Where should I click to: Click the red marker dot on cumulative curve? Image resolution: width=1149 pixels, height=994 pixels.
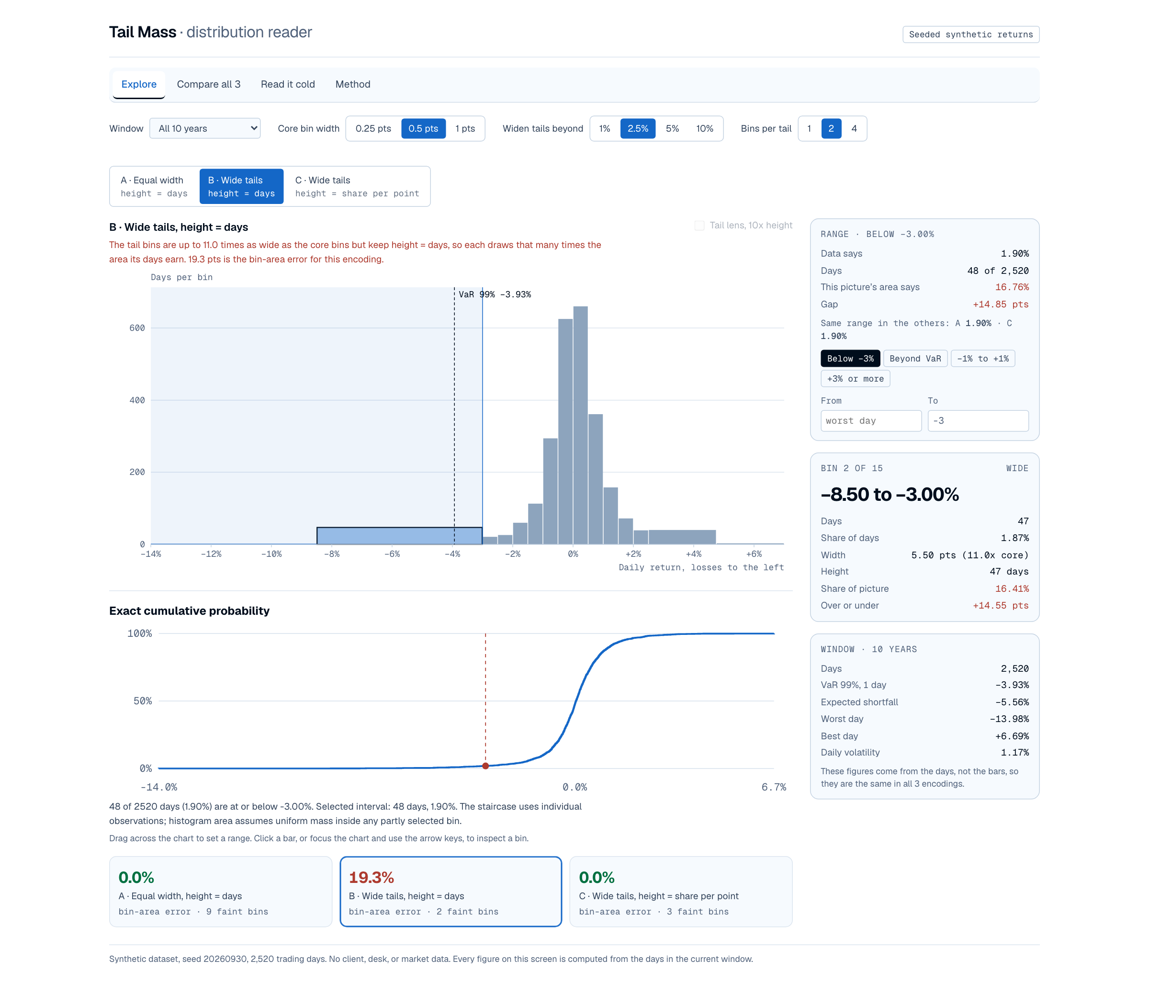click(485, 766)
